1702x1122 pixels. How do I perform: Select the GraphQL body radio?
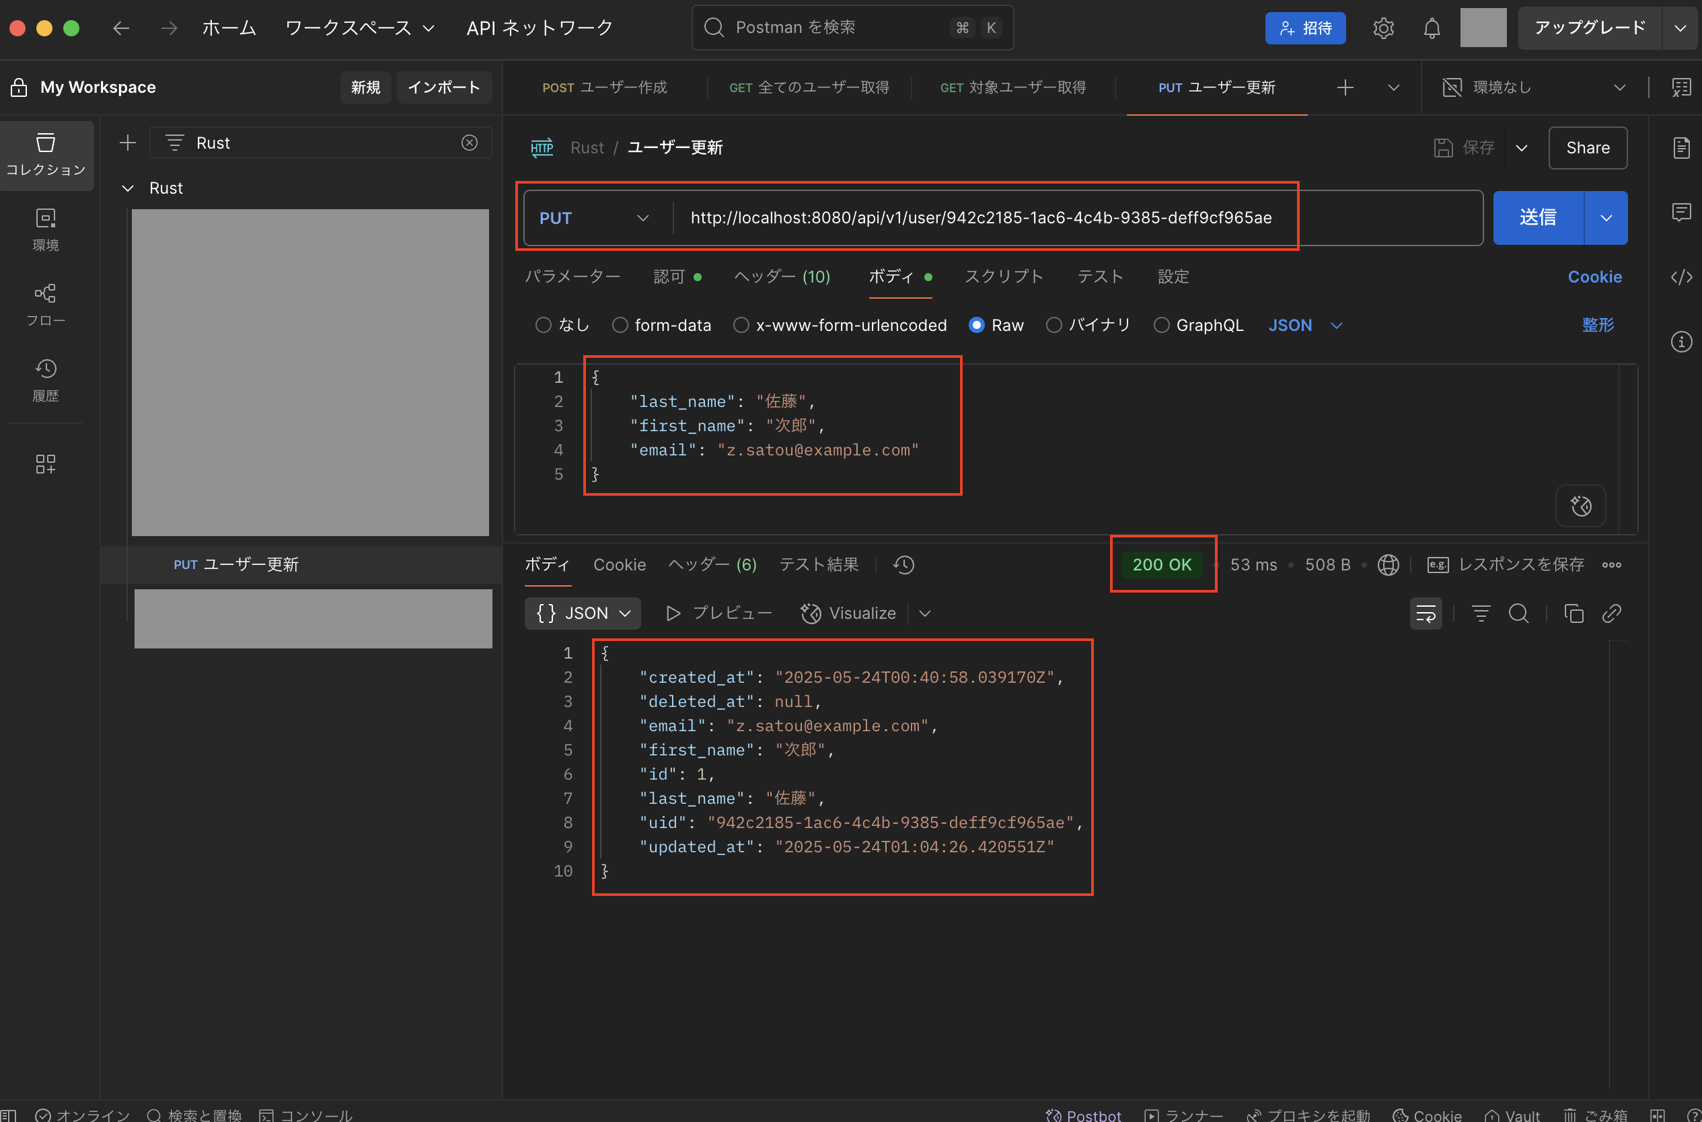click(x=1161, y=325)
